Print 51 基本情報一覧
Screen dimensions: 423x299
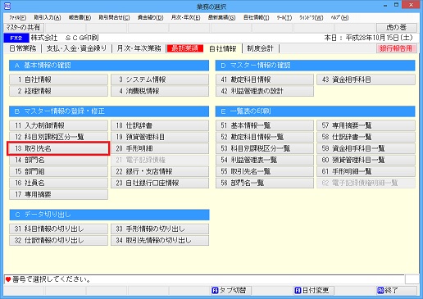265,125
